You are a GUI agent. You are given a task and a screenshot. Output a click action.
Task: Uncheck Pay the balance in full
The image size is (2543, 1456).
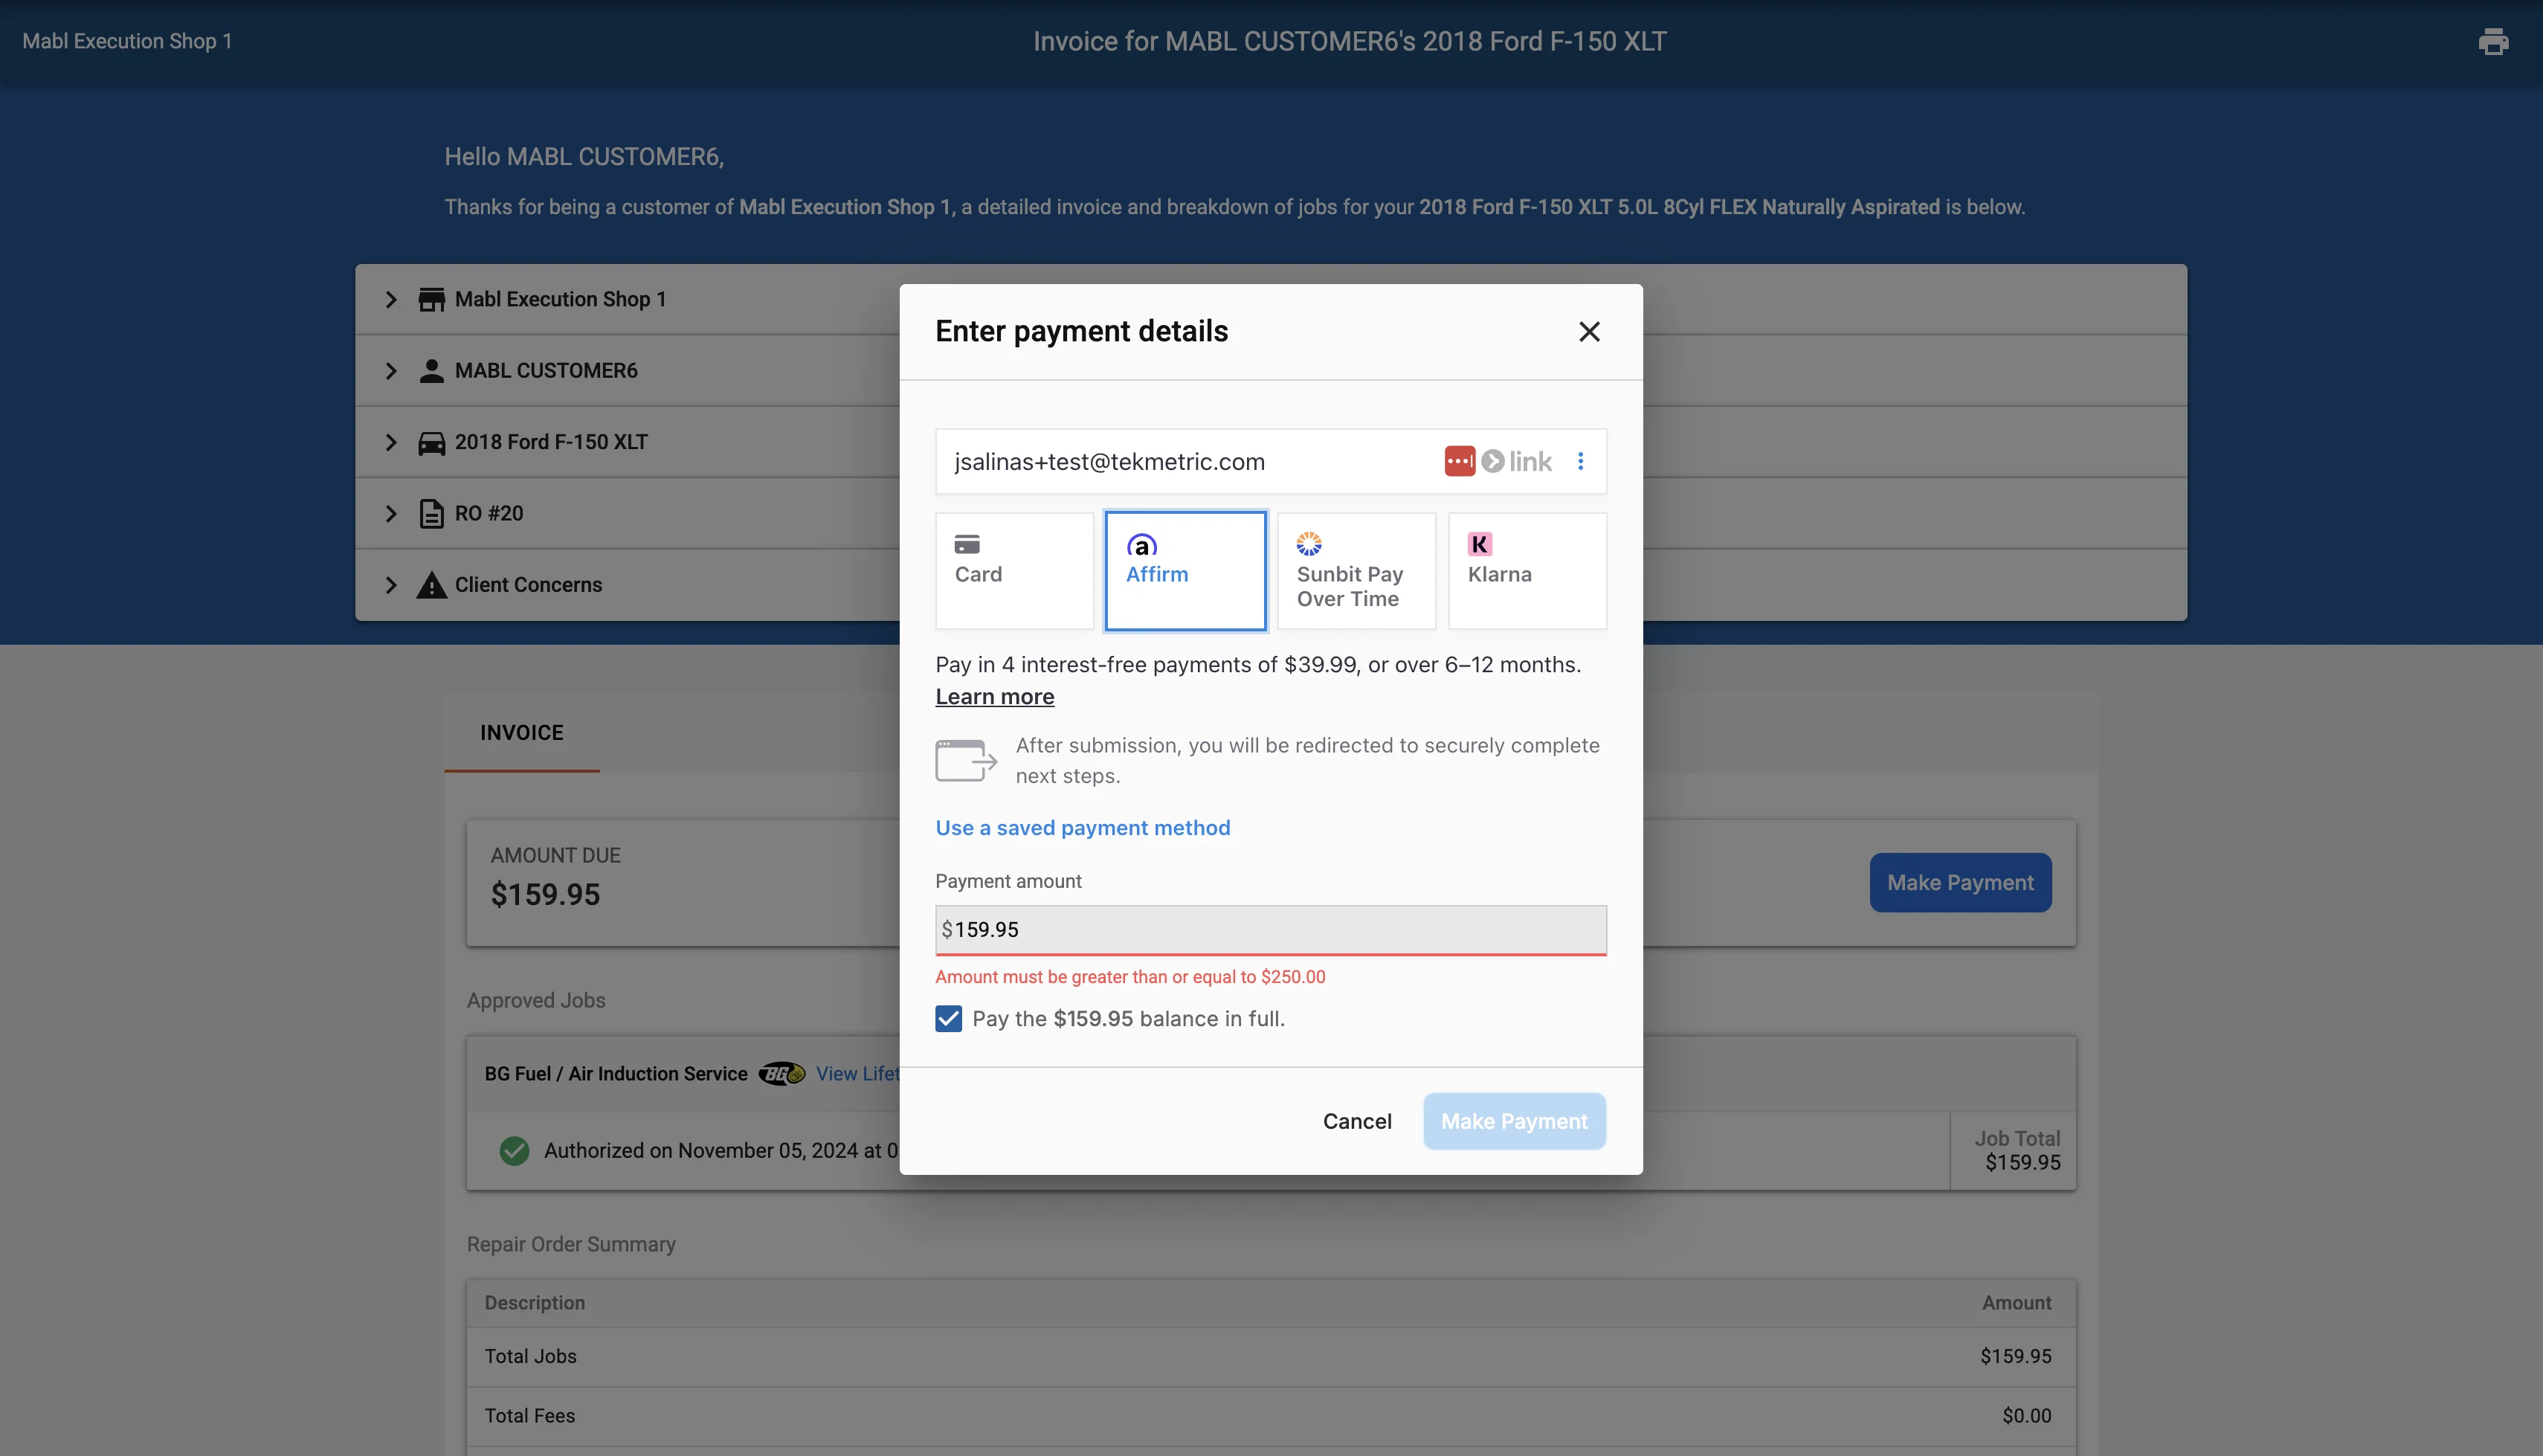click(x=949, y=1019)
